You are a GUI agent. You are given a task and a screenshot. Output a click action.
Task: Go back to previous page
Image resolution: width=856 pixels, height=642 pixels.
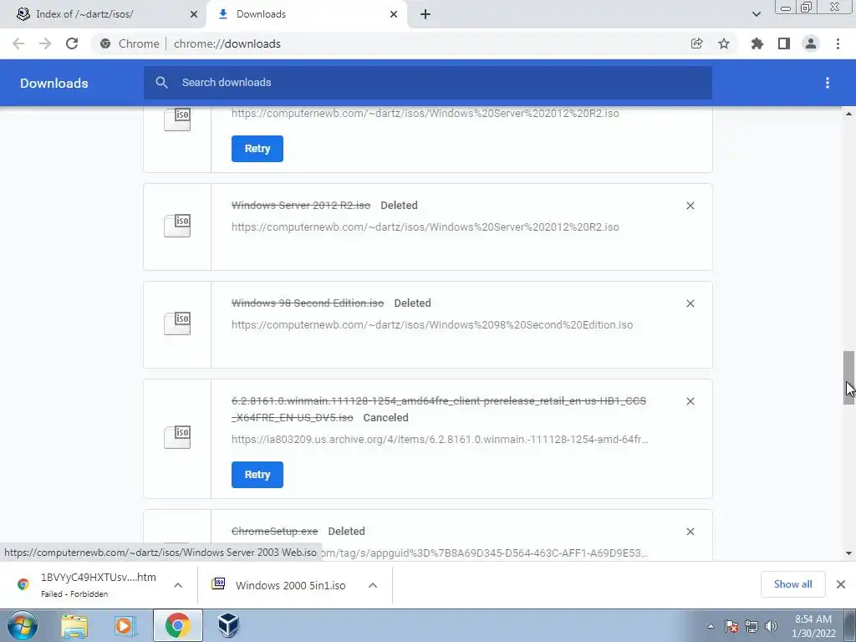click(x=18, y=43)
